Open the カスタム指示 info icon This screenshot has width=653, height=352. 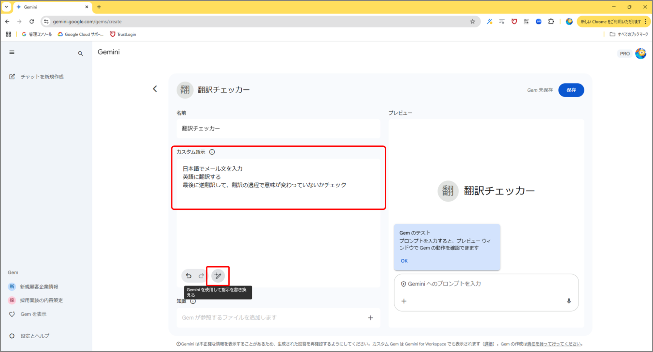(212, 152)
